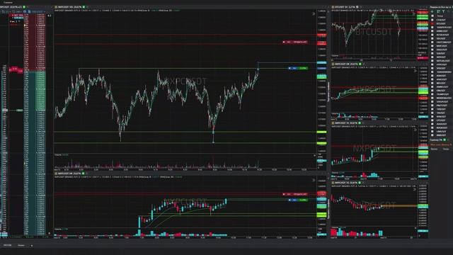Jump to latest bar on the bottom chart

[x=314, y=180]
